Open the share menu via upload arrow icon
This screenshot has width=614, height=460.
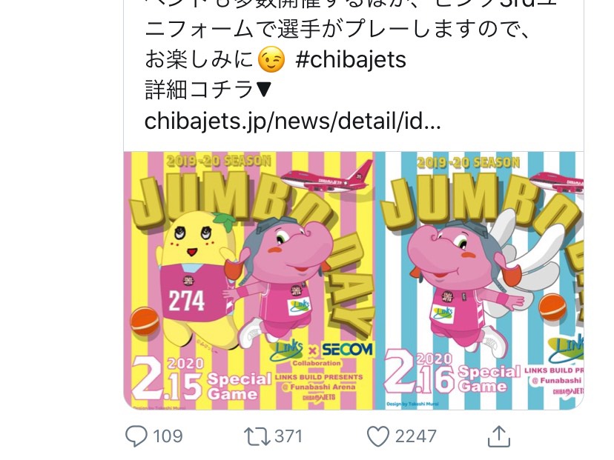(498, 436)
